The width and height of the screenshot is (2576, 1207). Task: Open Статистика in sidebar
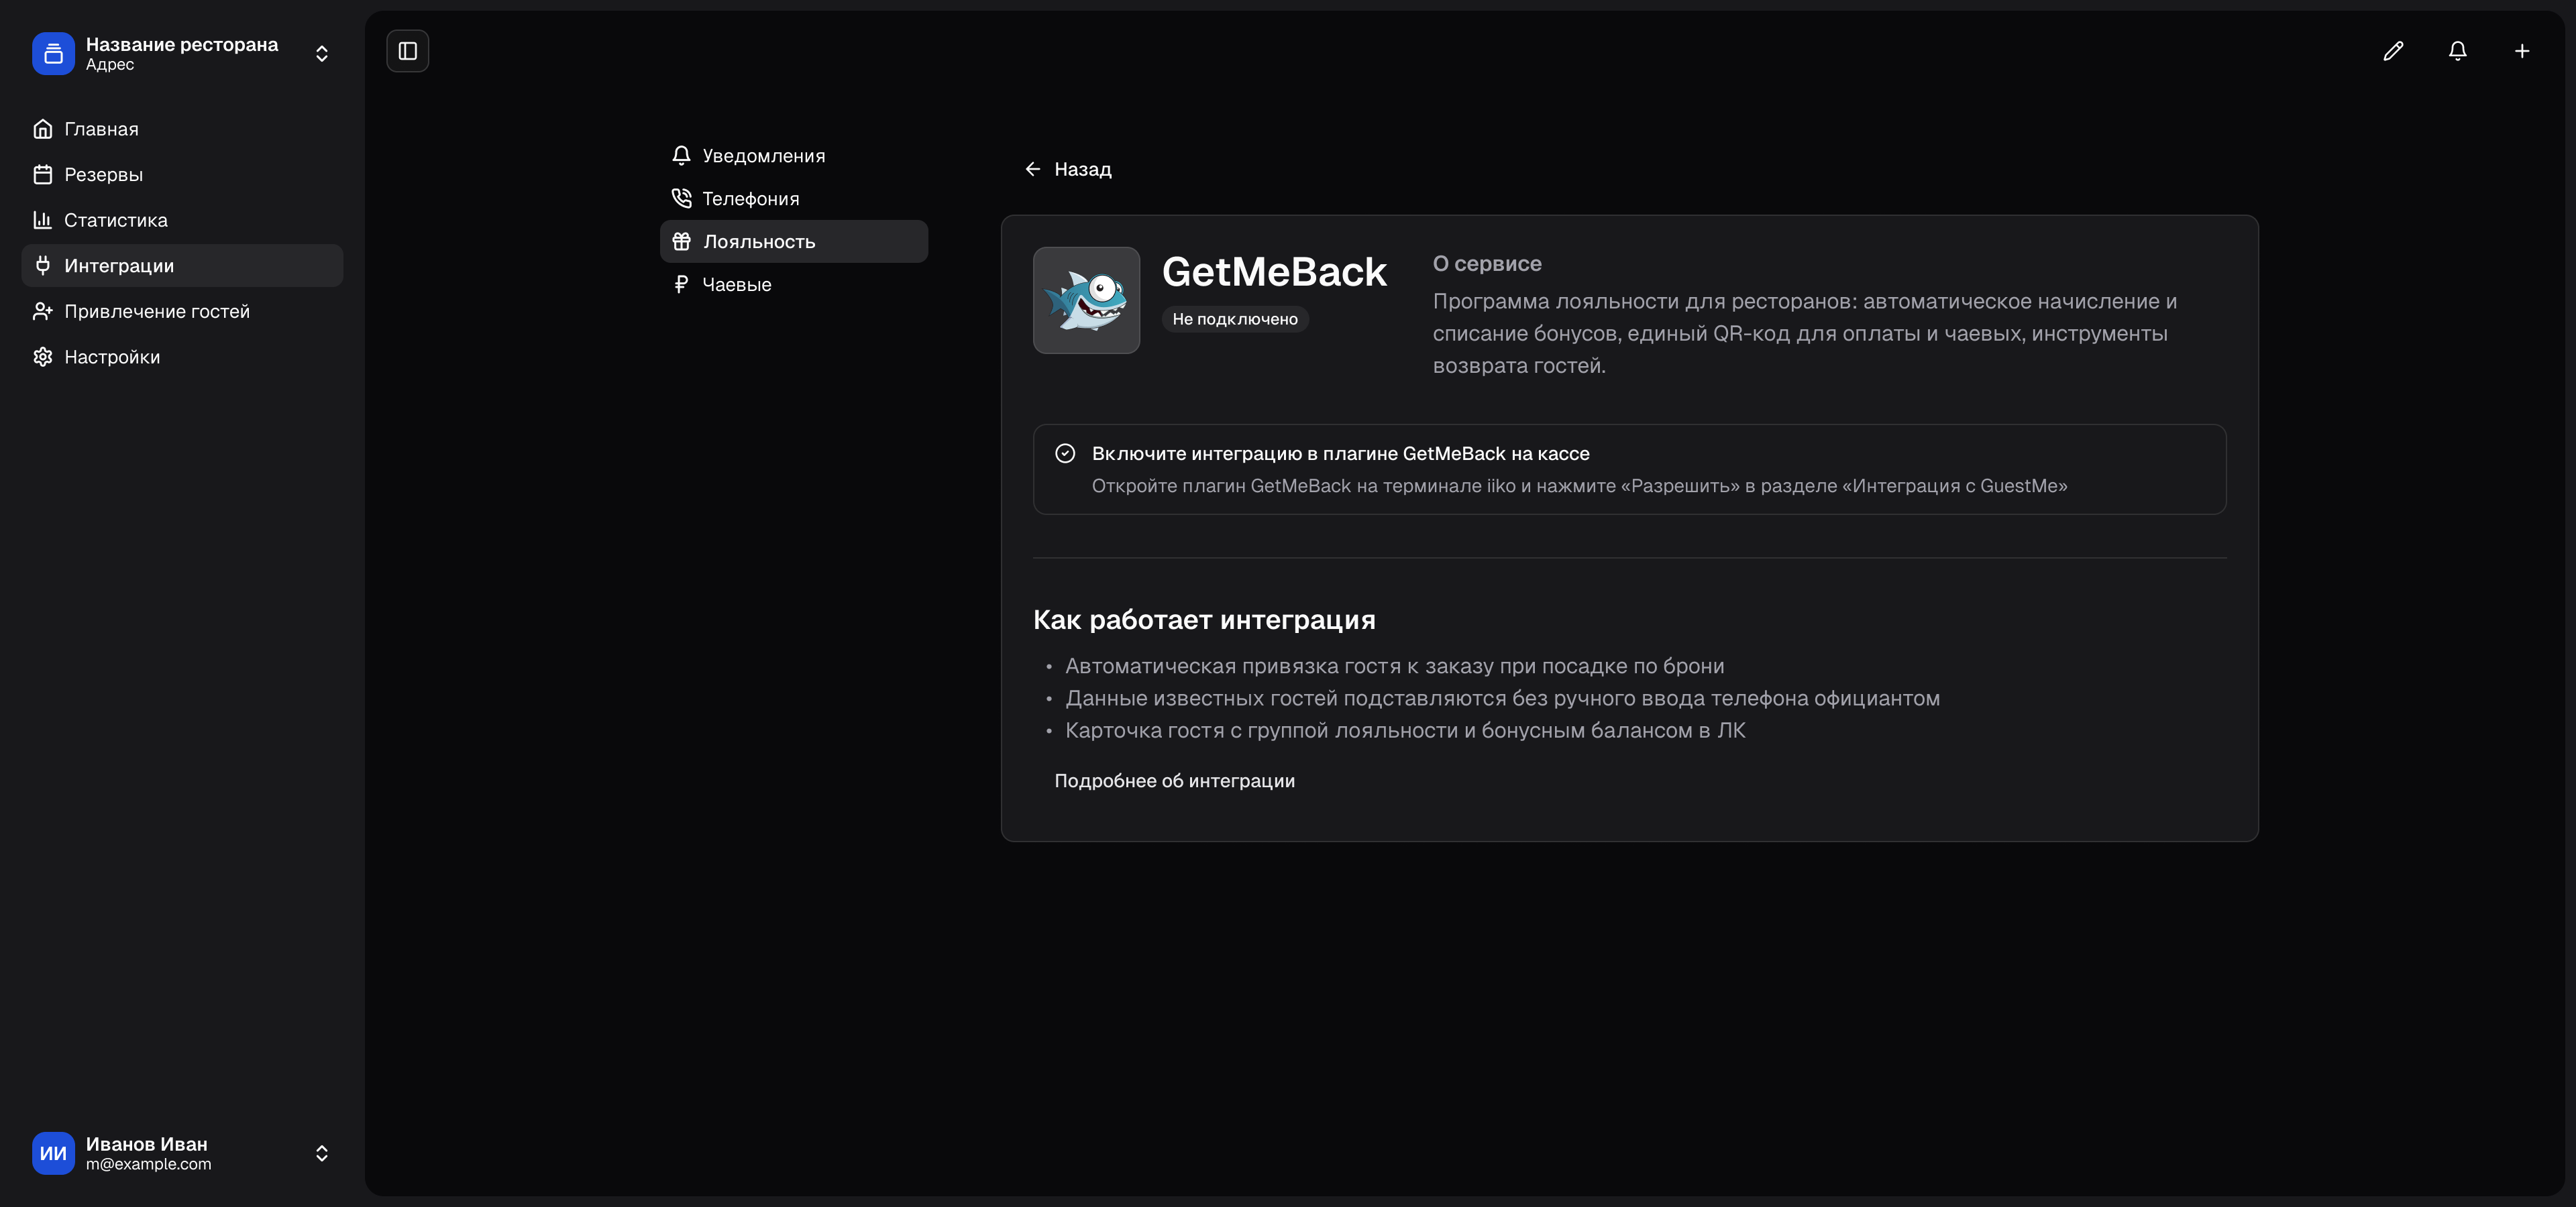point(182,220)
